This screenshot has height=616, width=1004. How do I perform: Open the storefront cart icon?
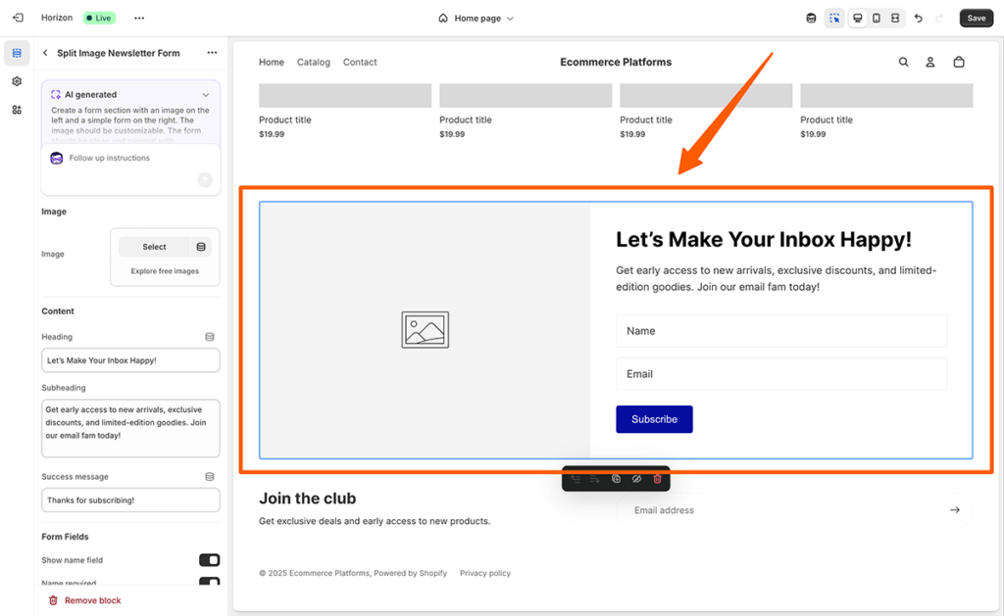pos(959,62)
